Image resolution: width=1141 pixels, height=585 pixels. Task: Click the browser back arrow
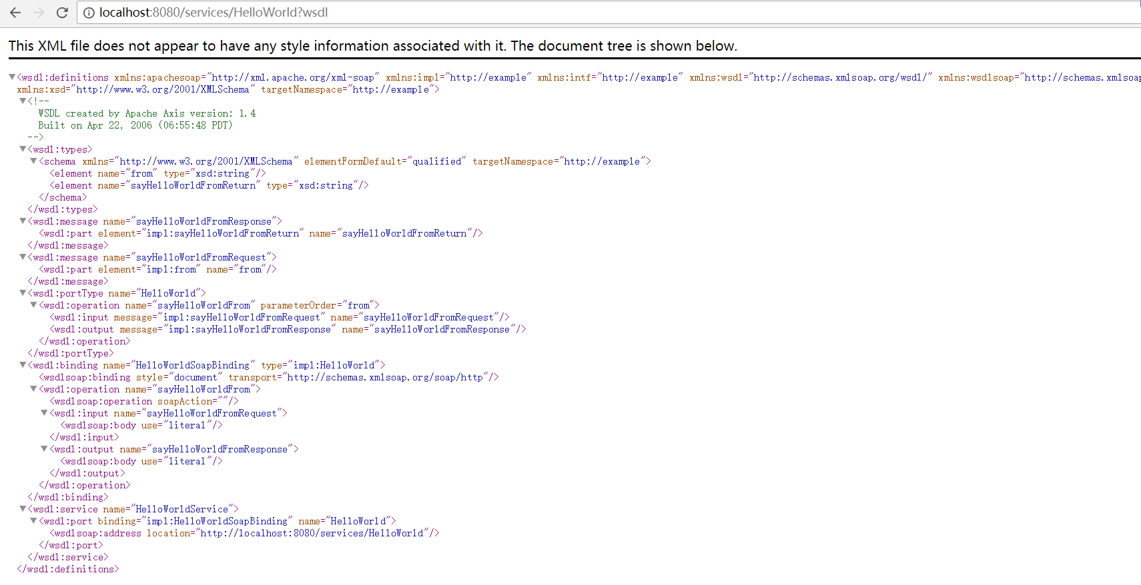15,13
